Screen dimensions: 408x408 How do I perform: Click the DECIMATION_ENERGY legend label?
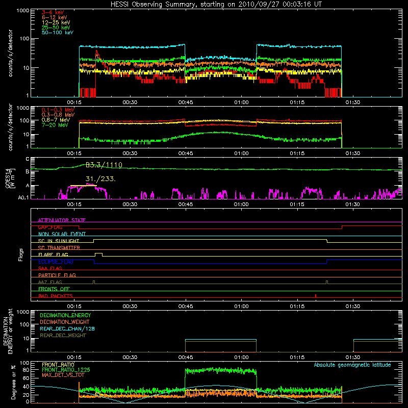pyautogui.click(x=65, y=315)
